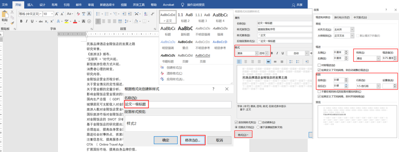The width and height of the screenshot is (399, 152).
Task: Click the help question mark in the 段落 dialog
Action: (386, 10)
